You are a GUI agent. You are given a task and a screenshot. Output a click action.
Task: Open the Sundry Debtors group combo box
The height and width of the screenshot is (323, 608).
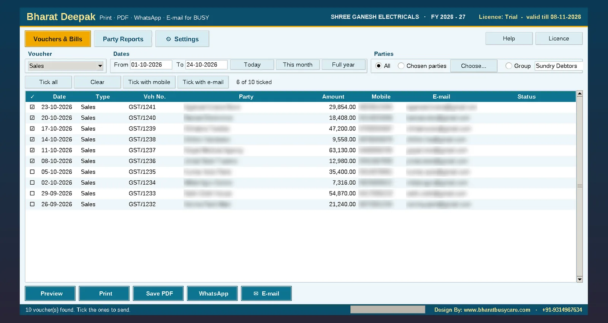[x=558, y=66]
